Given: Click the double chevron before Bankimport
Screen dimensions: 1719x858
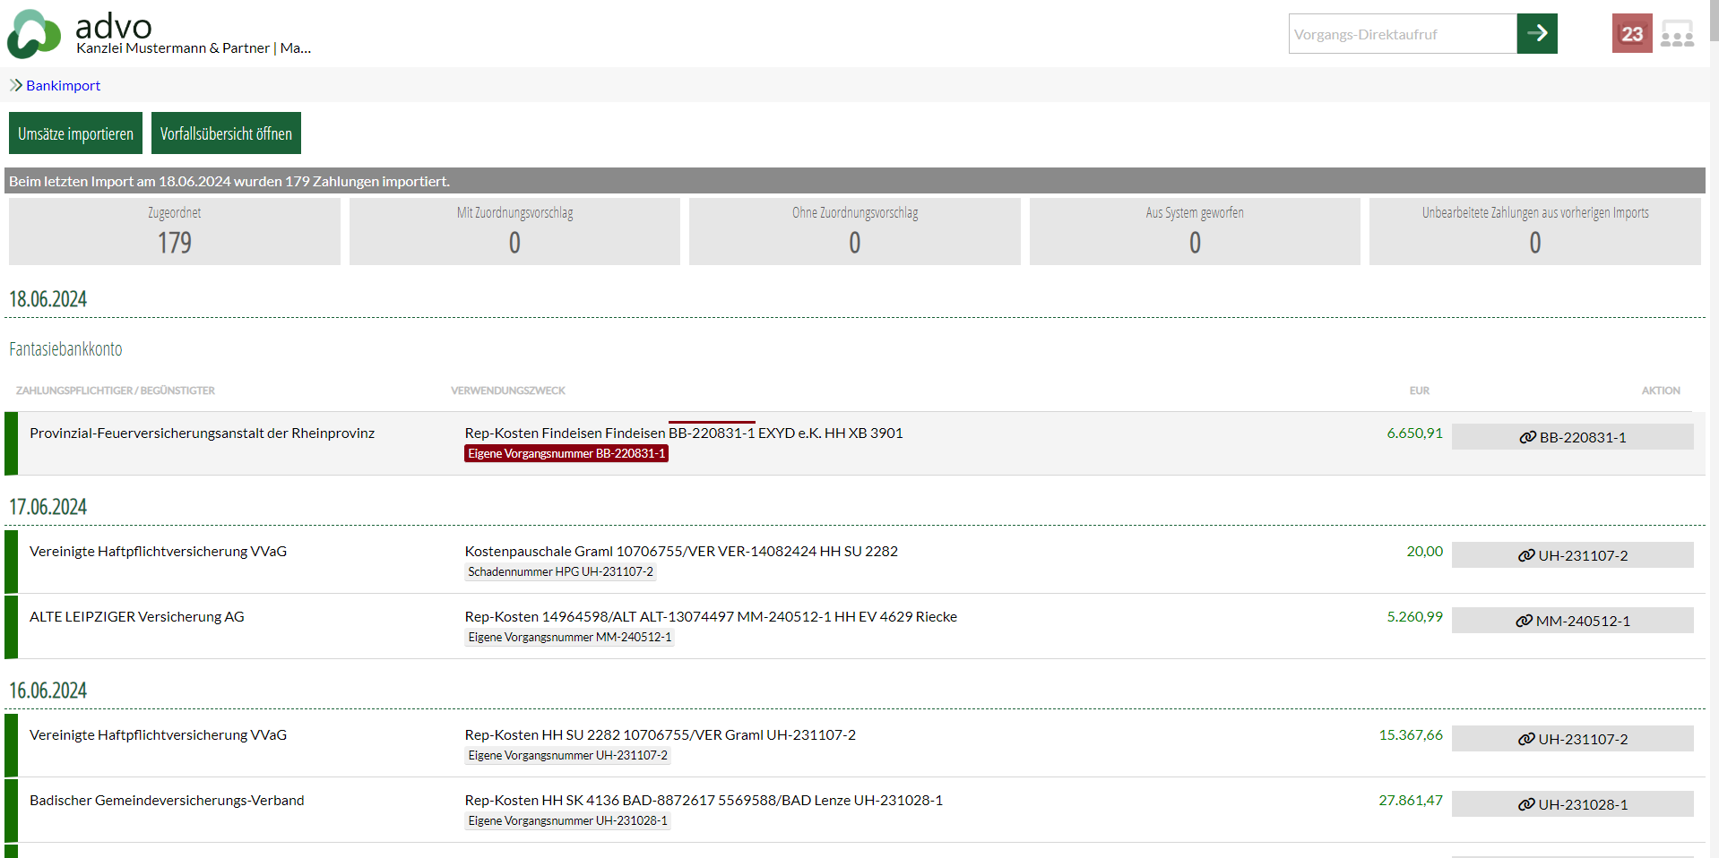Looking at the screenshot, I should click(x=15, y=85).
